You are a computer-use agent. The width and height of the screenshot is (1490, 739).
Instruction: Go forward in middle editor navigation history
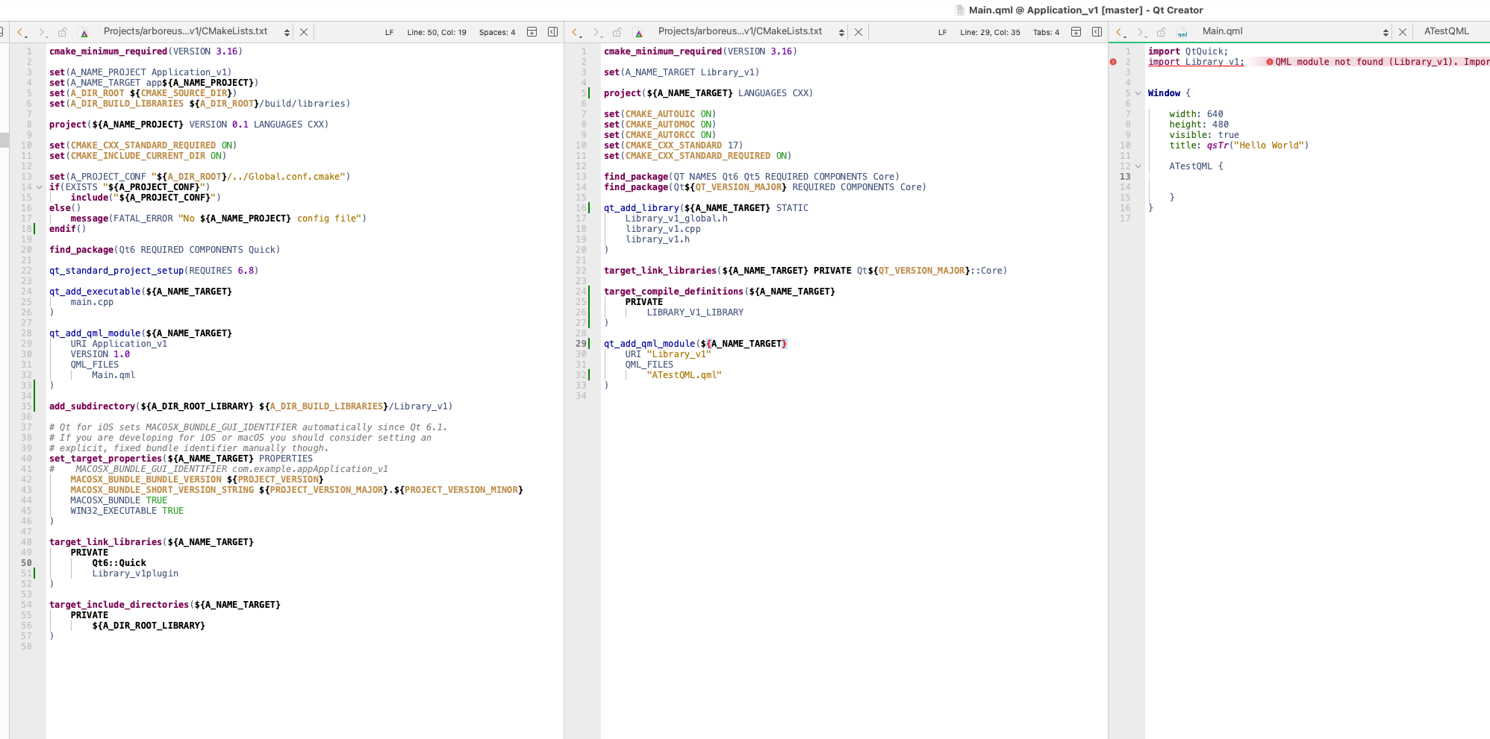[x=596, y=32]
